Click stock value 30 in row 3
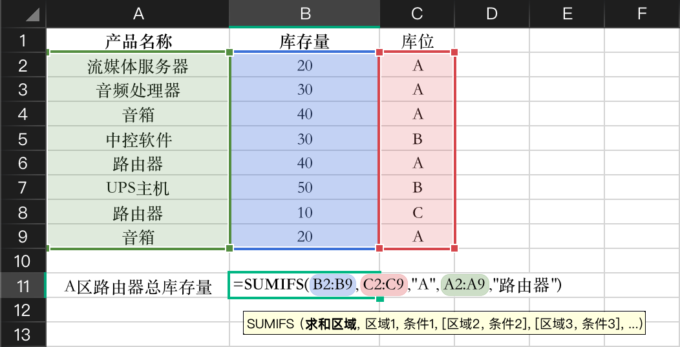This screenshot has height=347, width=680. pyautogui.click(x=304, y=90)
